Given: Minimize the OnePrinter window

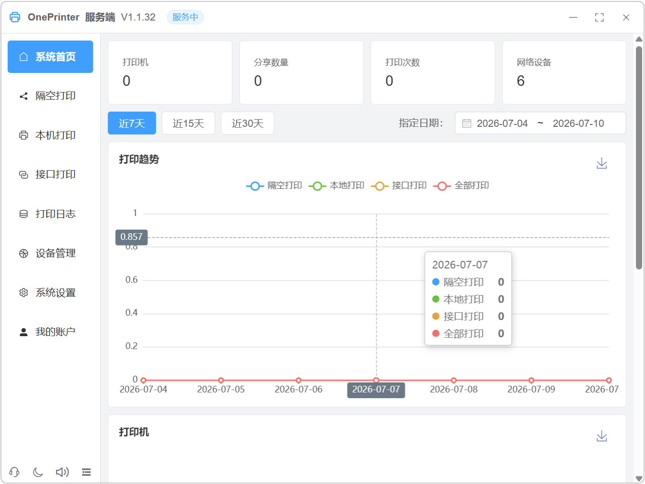Looking at the screenshot, I should (x=573, y=17).
